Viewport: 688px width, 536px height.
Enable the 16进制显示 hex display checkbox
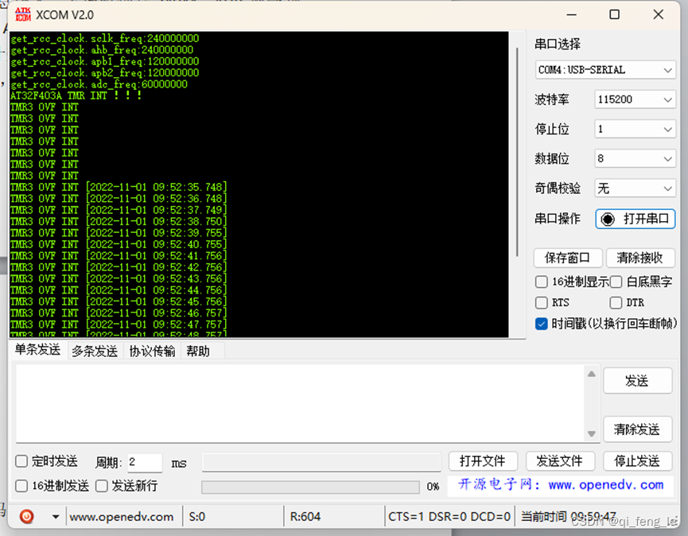[542, 282]
